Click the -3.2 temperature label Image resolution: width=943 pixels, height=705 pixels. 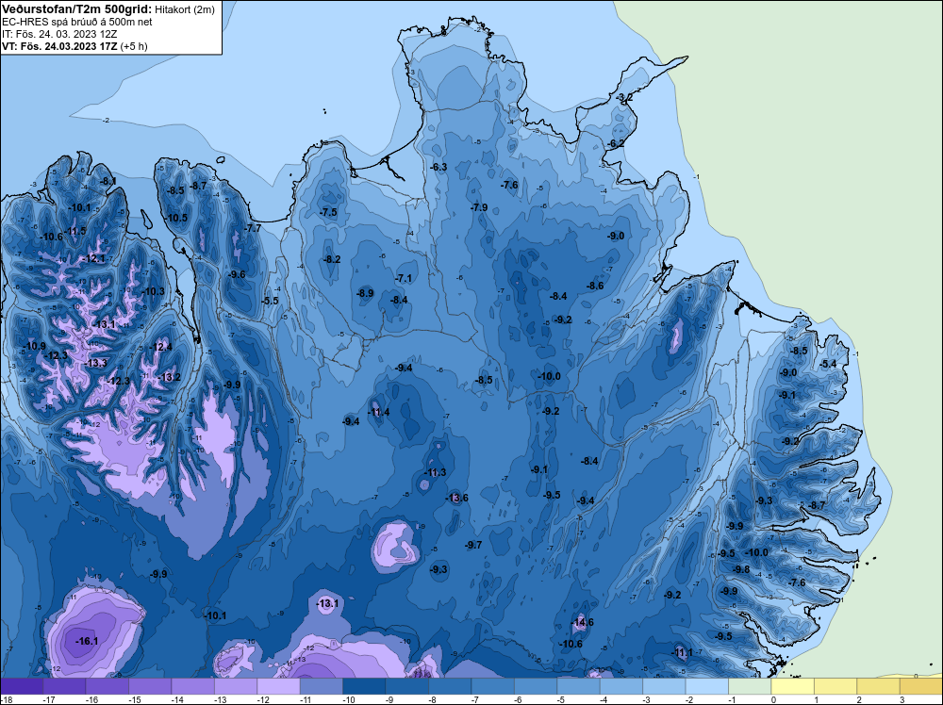click(x=625, y=97)
